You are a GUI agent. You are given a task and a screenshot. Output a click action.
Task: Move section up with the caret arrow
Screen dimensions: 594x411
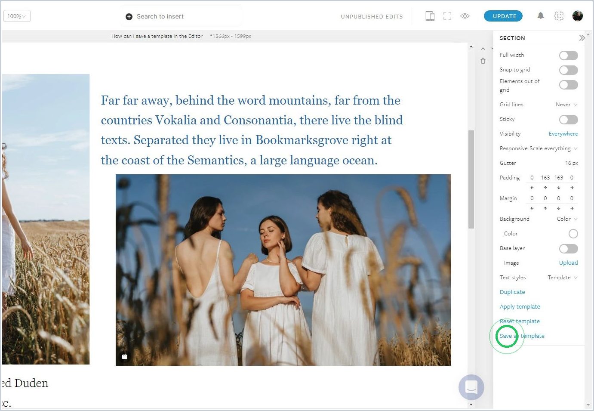(483, 49)
